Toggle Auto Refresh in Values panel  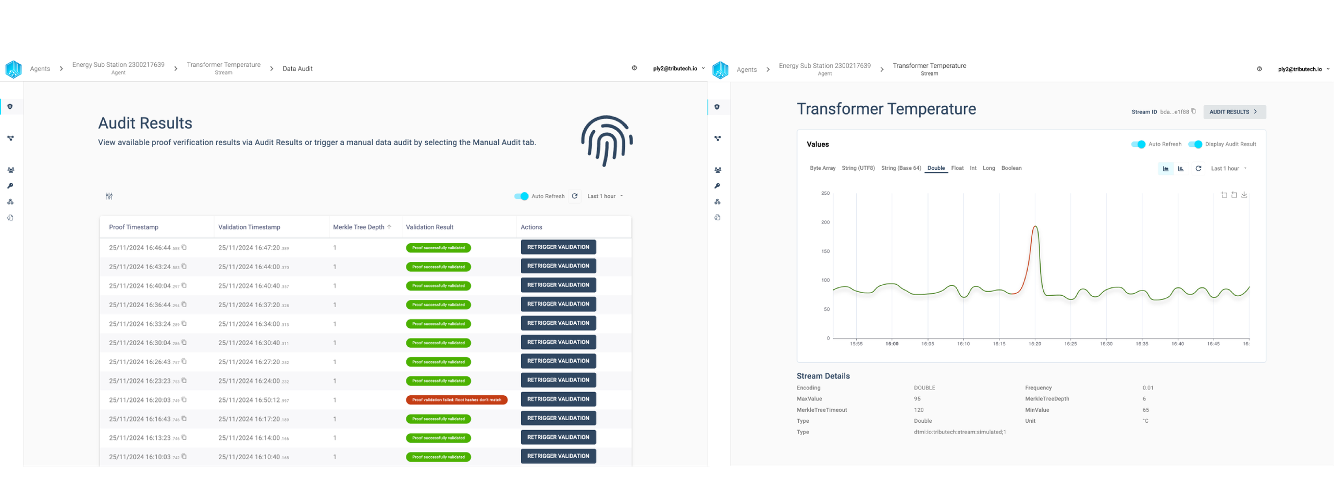1138,144
